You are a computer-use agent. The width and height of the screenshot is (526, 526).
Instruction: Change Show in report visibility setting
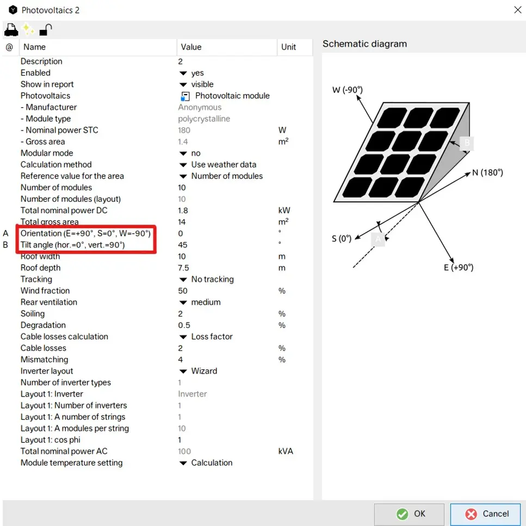183,85
